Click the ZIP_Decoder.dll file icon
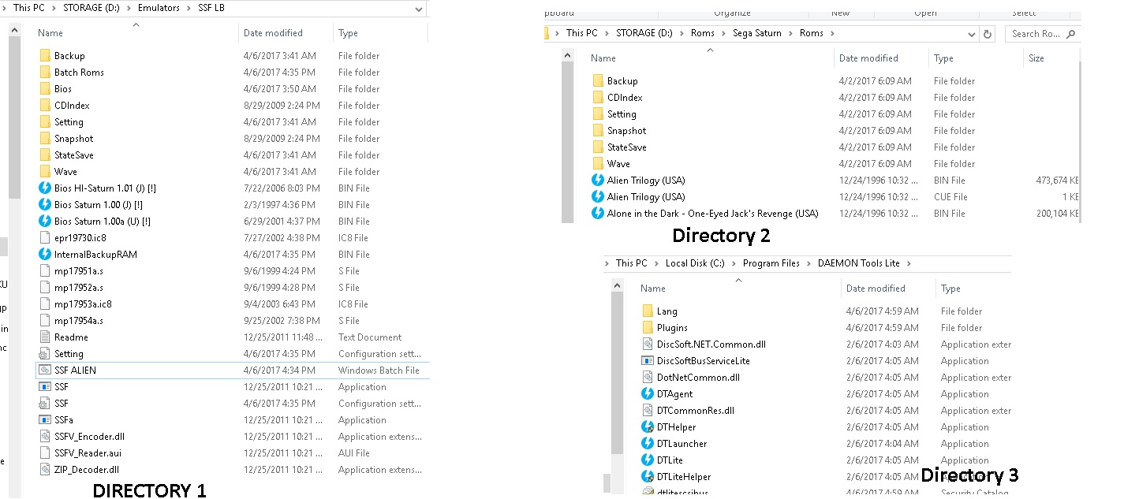Viewport: 1139px width, 499px height. pos(45,470)
